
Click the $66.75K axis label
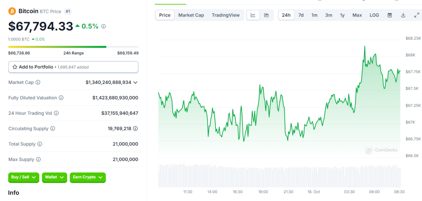[413, 139]
